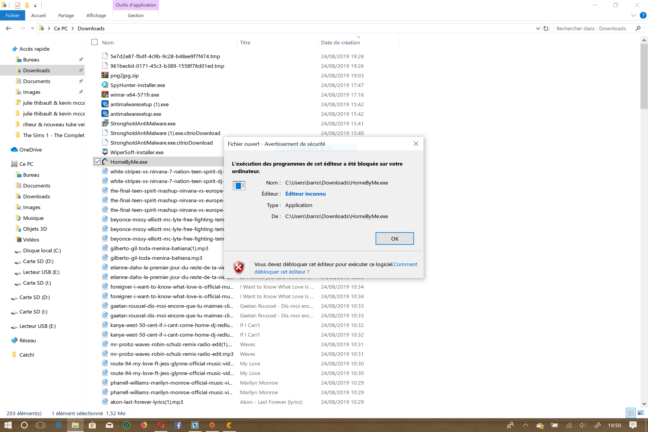Toggle the select-all checkbox beside Nom
This screenshot has width=648, height=432.
(x=94, y=42)
